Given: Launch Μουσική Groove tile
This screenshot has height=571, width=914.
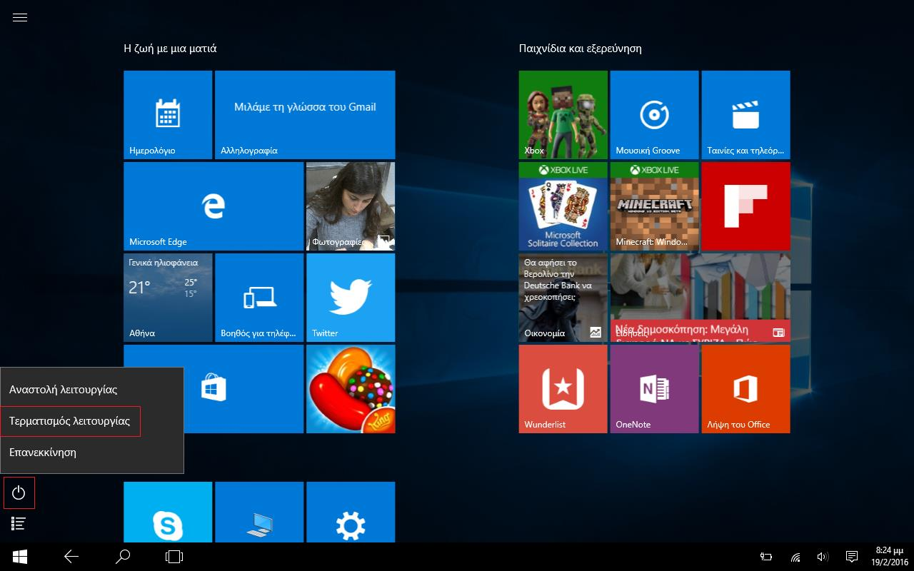Looking at the screenshot, I should pyautogui.click(x=655, y=115).
